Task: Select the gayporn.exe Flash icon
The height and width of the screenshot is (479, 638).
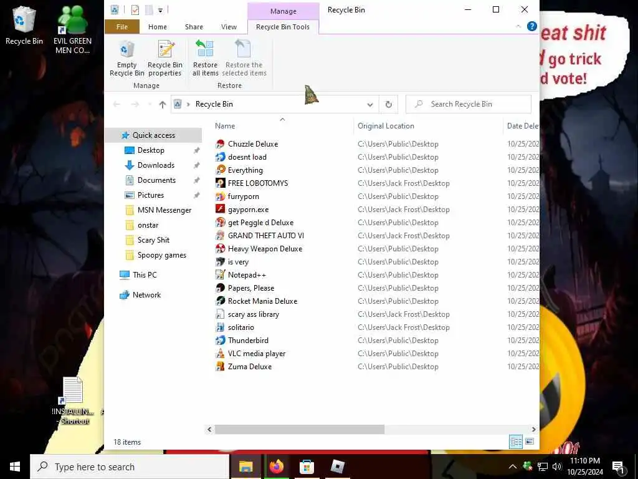Action: click(220, 210)
